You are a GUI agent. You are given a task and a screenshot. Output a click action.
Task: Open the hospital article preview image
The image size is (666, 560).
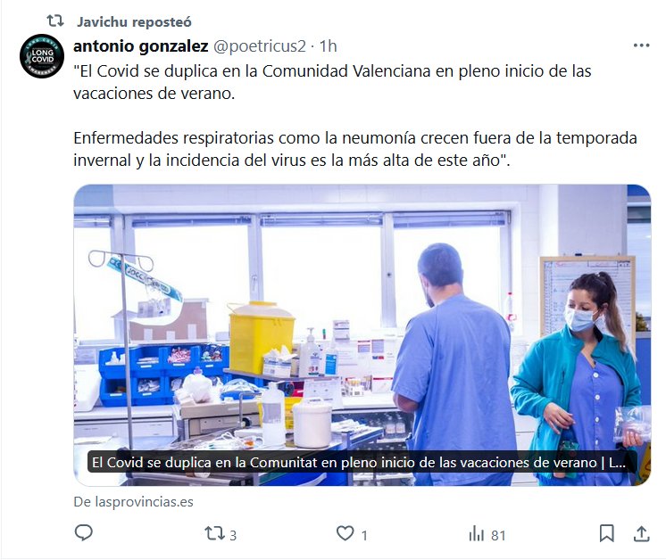[362, 335]
